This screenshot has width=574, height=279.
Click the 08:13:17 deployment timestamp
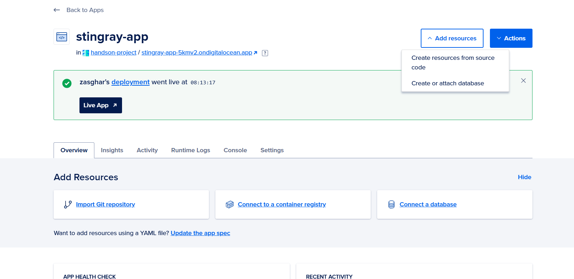203,82
